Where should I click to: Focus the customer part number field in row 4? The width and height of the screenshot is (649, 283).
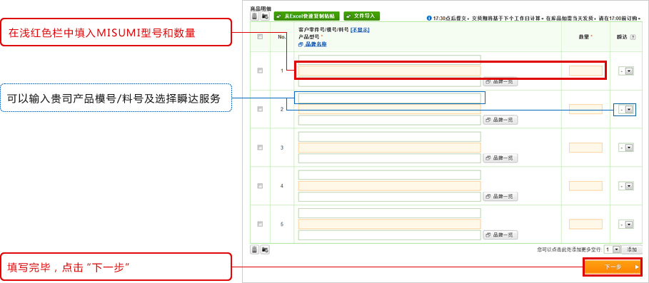pyautogui.click(x=390, y=175)
